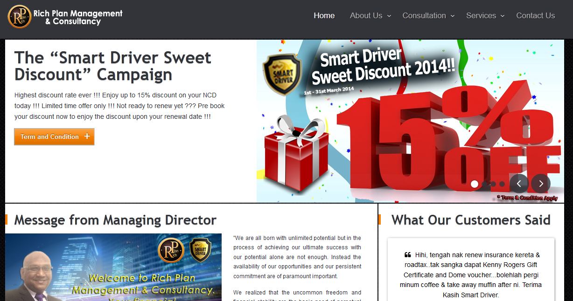The image size is (573, 301).
Task: Click the Smart Driver shield badge on banner
Action: coord(282,75)
